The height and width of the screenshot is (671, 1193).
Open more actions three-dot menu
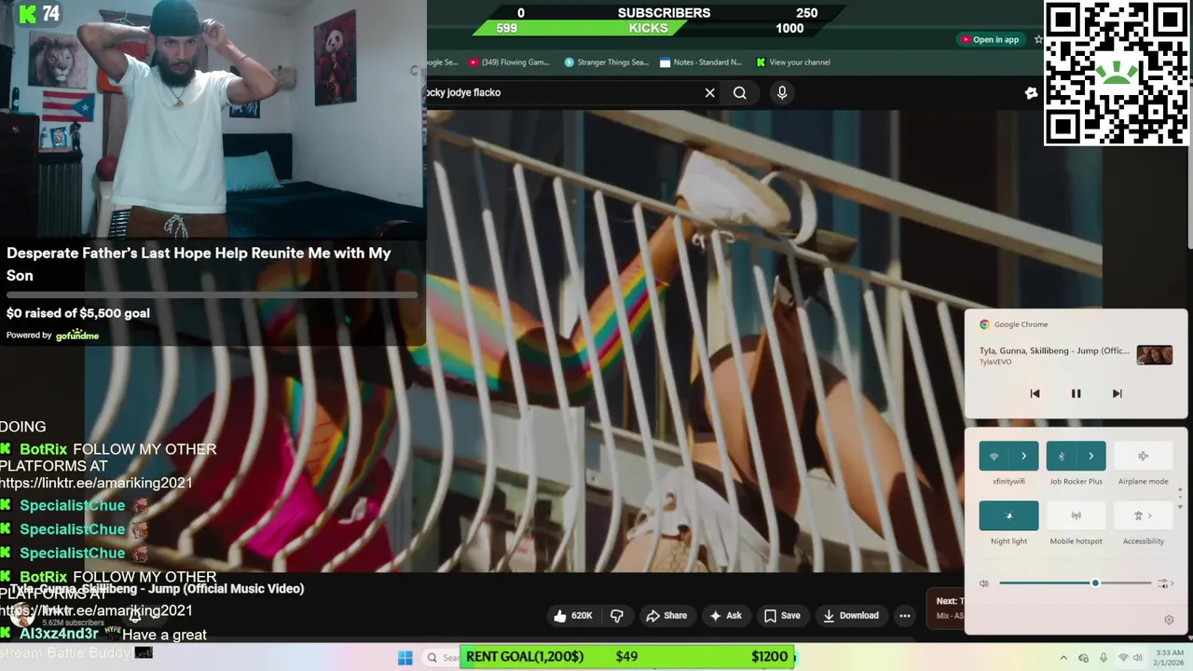[904, 615]
